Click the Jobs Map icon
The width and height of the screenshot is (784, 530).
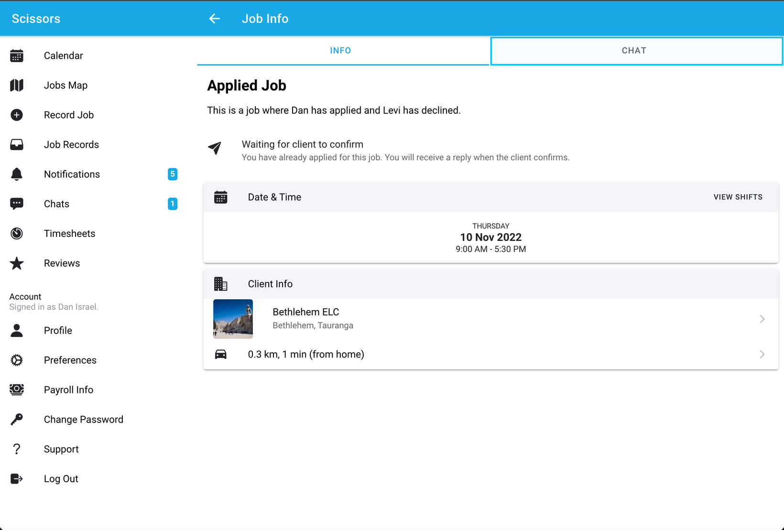[17, 86]
